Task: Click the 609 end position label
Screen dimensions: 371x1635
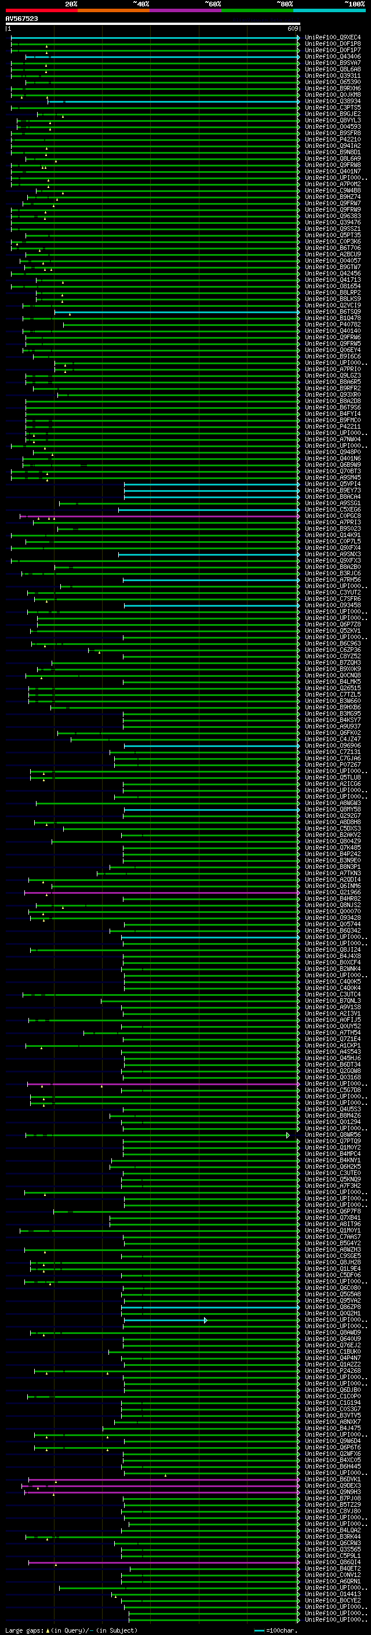Action: pyautogui.click(x=292, y=28)
